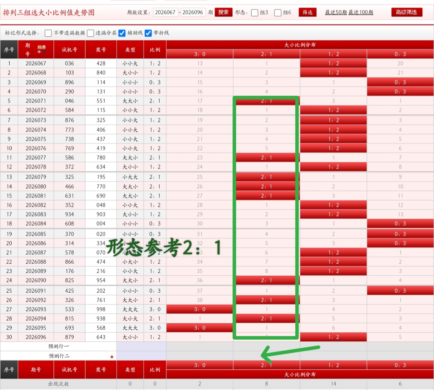
Task: Click the ascending sort arrow beside 期号
Action: (39, 51)
